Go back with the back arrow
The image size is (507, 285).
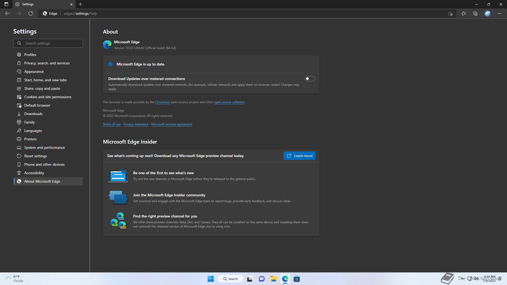7,13
